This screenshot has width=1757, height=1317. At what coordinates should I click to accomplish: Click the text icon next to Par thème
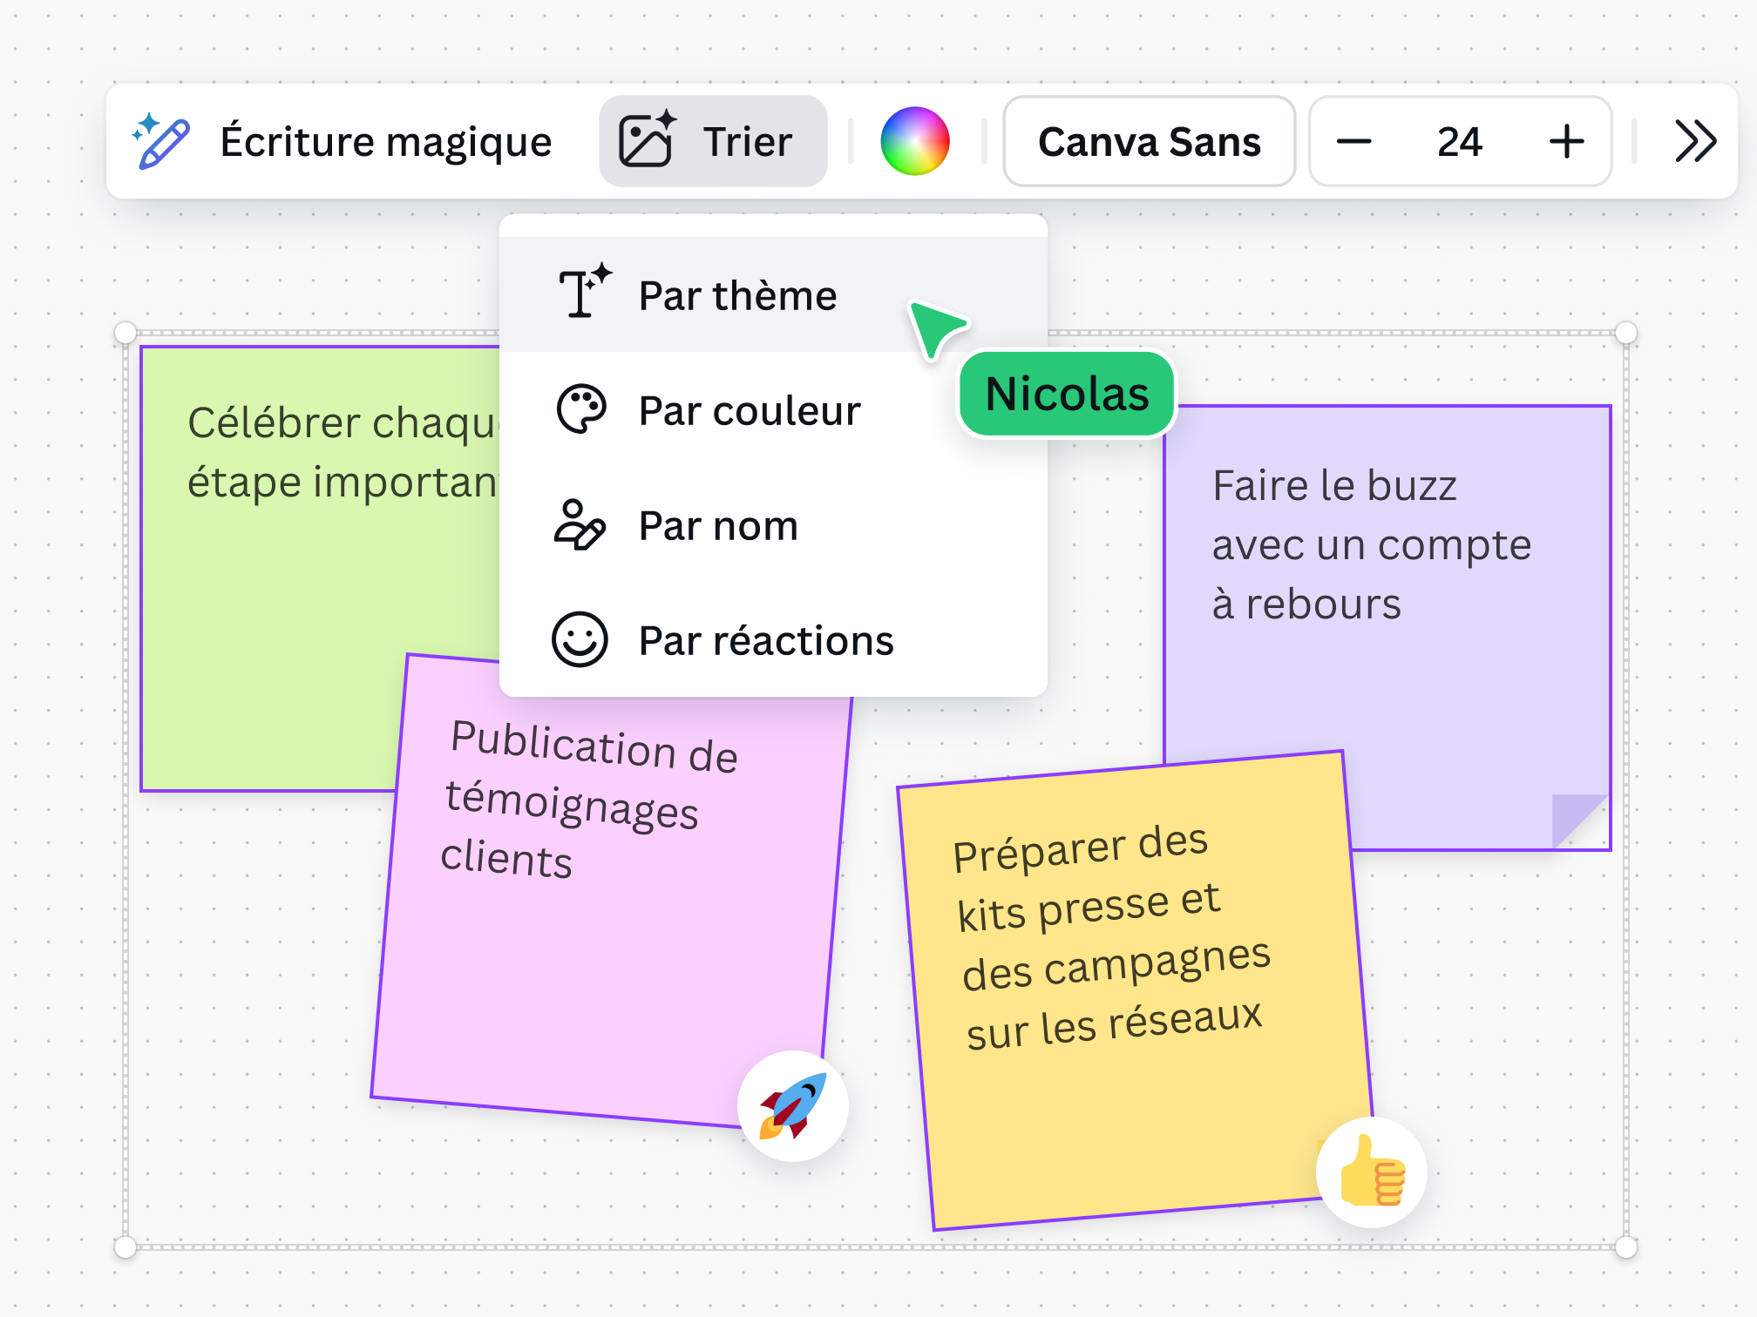click(x=582, y=294)
